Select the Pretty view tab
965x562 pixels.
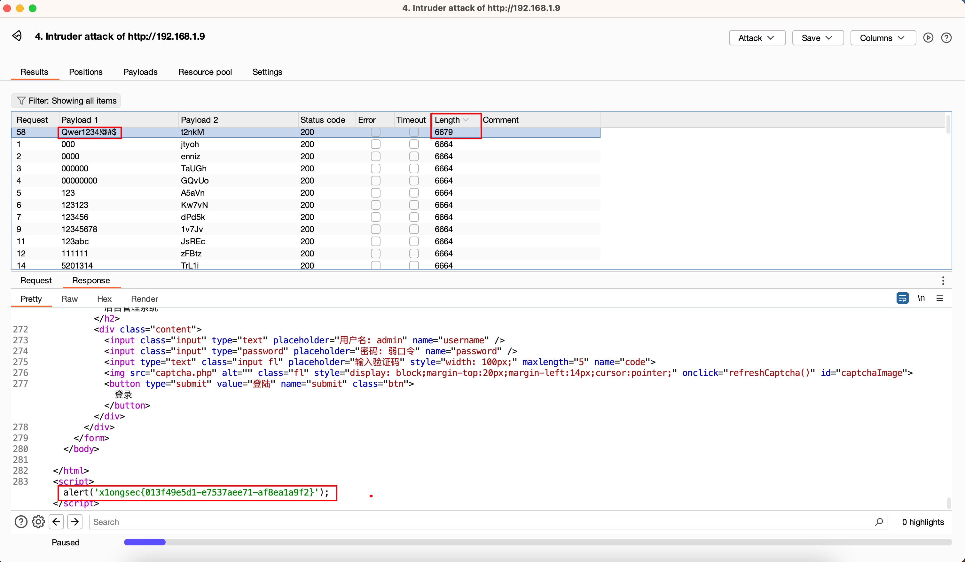tap(31, 299)
